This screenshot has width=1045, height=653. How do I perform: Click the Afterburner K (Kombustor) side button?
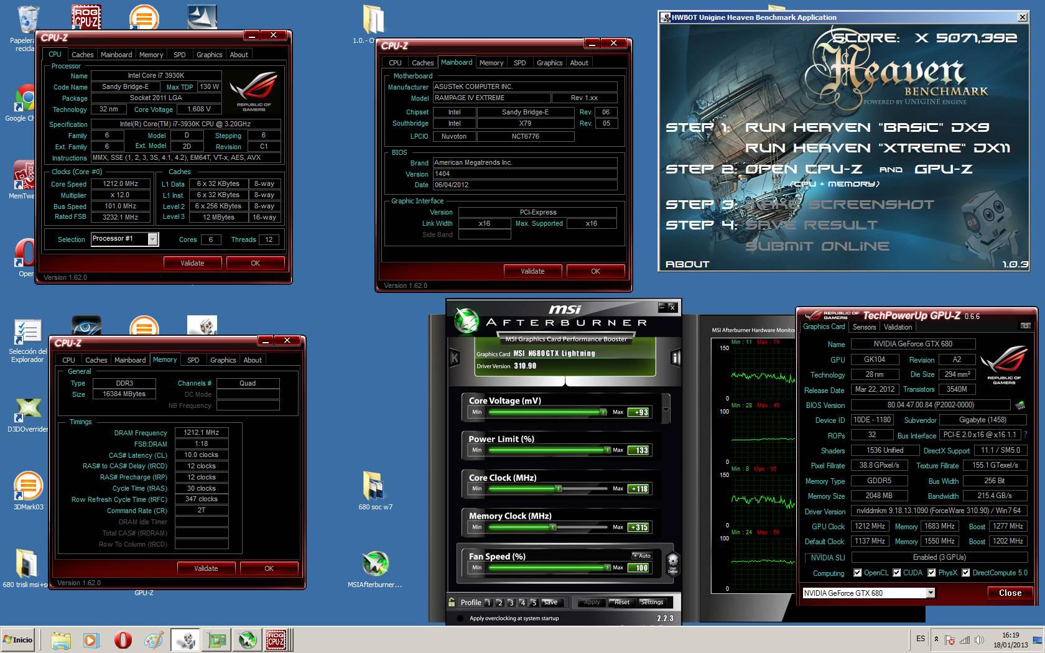click(x=454, y=358)
